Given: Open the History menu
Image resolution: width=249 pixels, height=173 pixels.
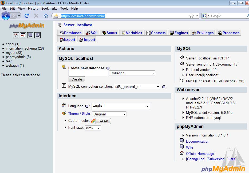Looking at the screenshot, I should click(33, 9).
